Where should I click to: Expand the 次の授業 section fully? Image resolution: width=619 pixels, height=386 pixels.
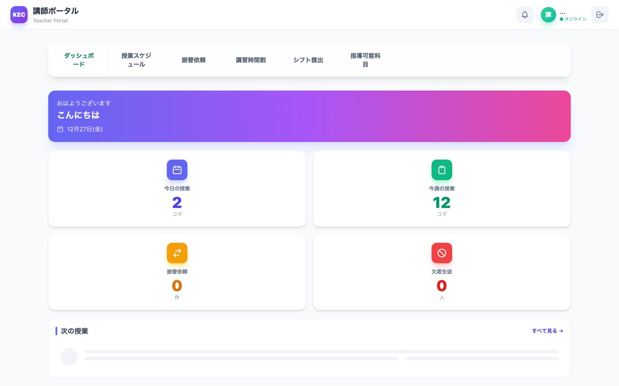(x=74, y=331)
